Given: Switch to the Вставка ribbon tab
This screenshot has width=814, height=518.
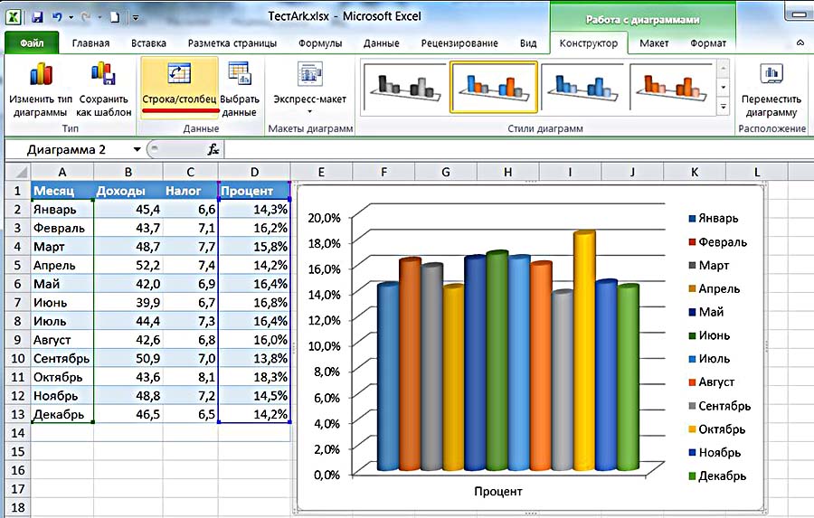Looking at the screenshot, I should pos(148,43).
